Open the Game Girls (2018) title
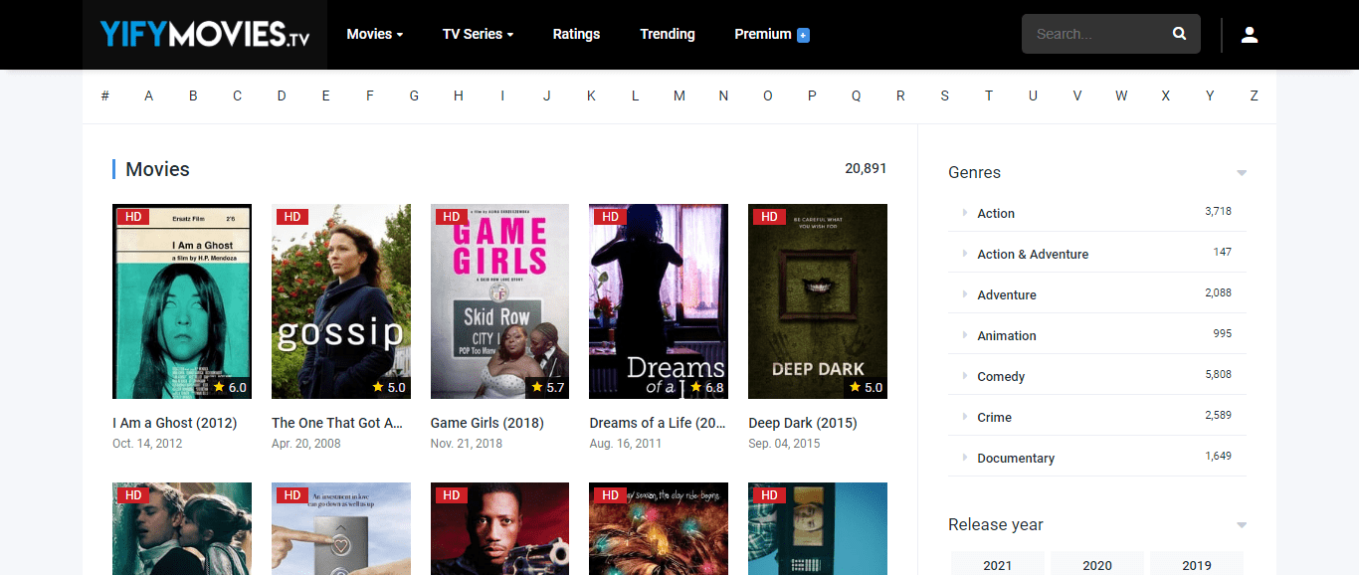 tap(487, 423)
